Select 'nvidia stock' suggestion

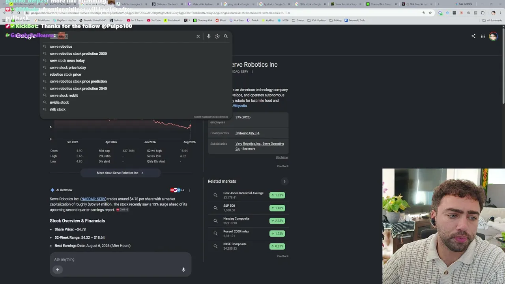point(136,103)
